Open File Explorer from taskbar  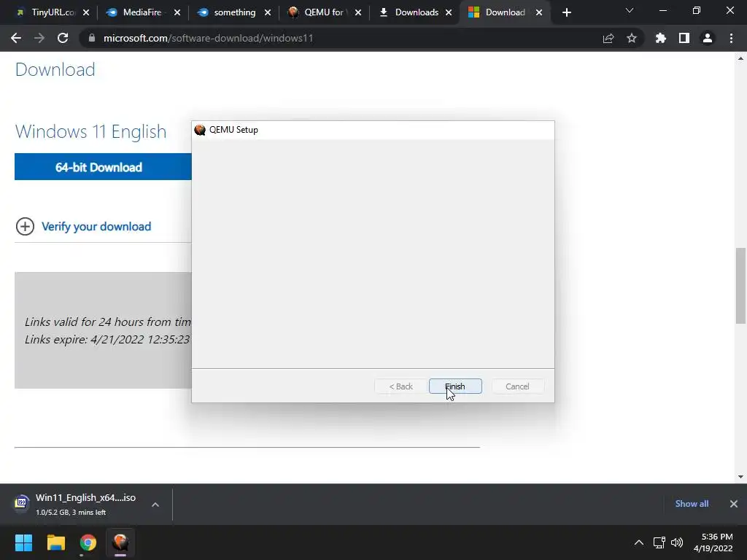pyautogui.click(x=55, y=542)
